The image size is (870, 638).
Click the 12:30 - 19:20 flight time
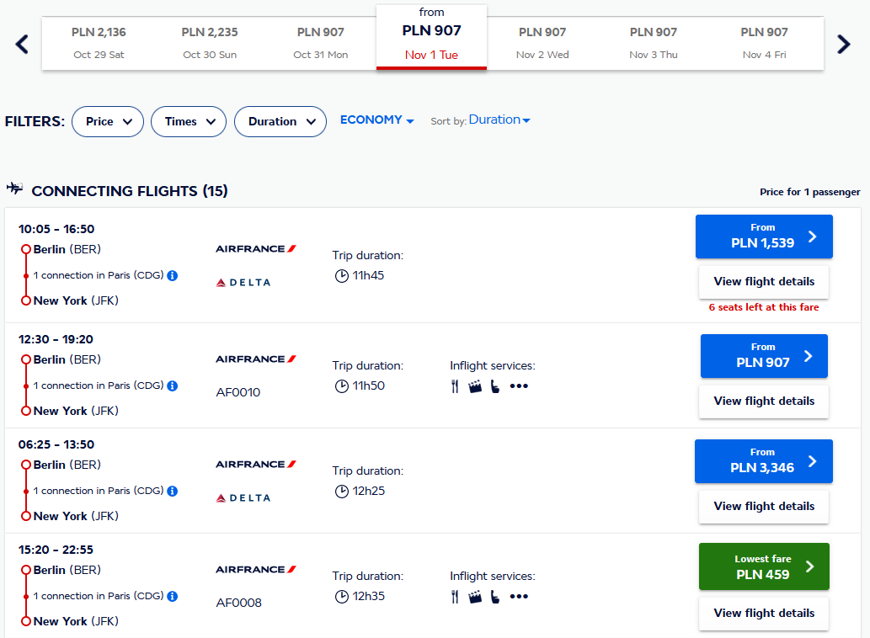point(56,339)
